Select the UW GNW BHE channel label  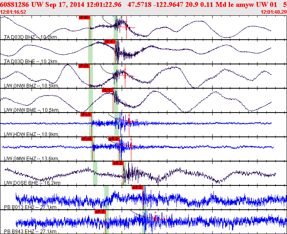pyautogui.click(x=31, y=110)
